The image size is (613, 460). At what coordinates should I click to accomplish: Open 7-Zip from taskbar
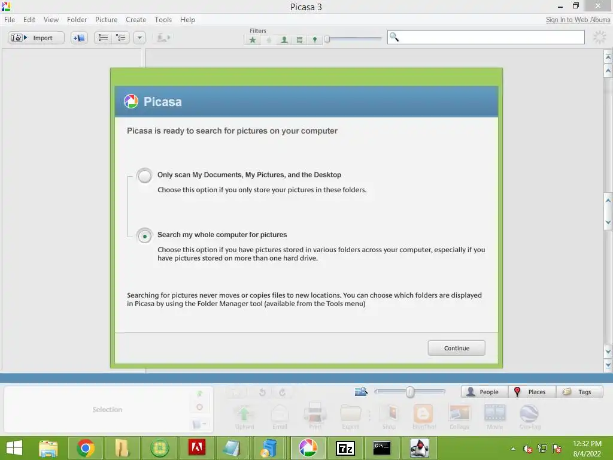[345, 448]
